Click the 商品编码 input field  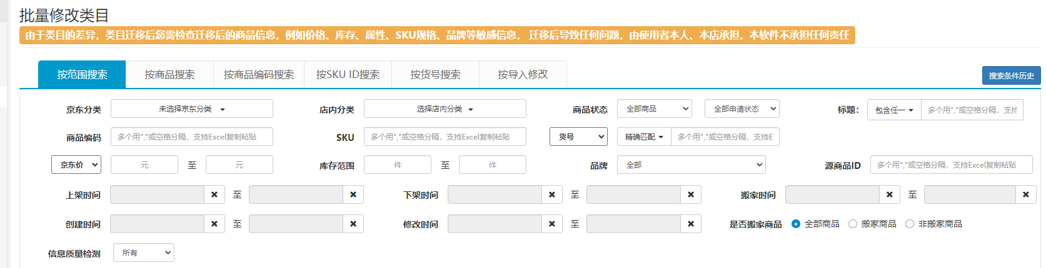[192, 137]
